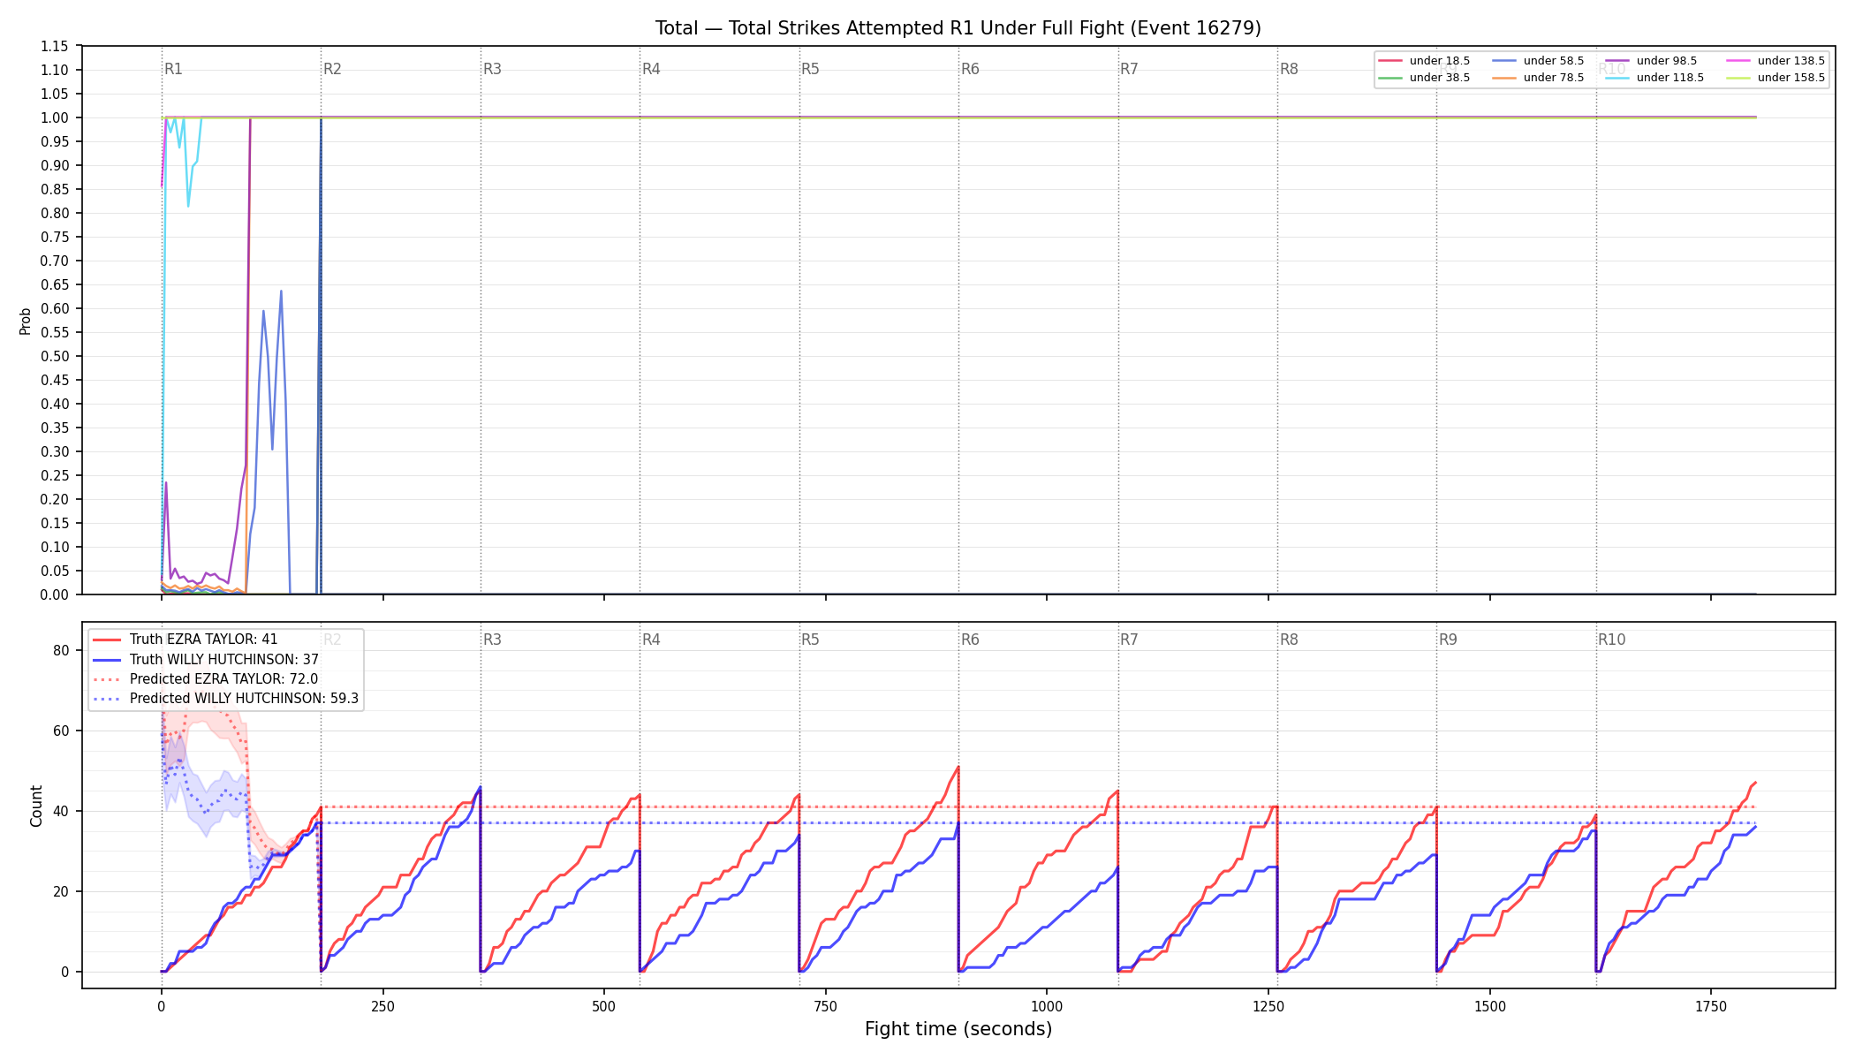Click the 80 tick on the Count axis
This screenshot has height=1060, width=1855.
click(x=61, y=650)
